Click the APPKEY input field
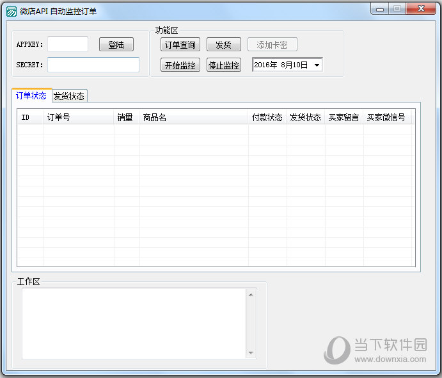This screenshot has width=442, height=378. tap(68, 44)
